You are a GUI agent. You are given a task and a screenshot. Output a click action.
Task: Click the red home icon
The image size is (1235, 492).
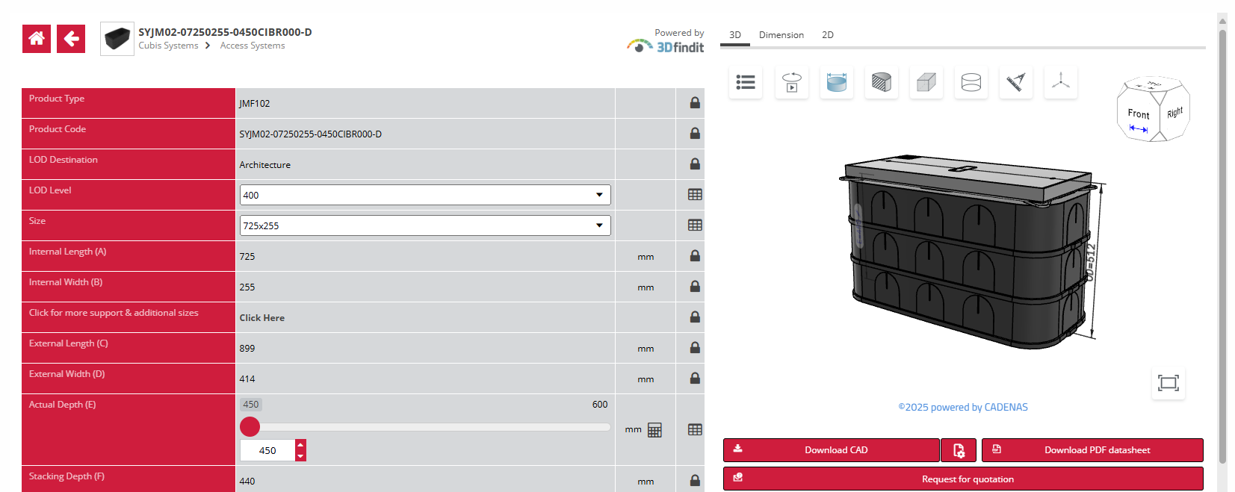tap(37, 39)
